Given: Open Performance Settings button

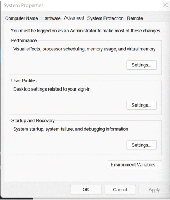Looking at the screenshot, I should point(142,65).
